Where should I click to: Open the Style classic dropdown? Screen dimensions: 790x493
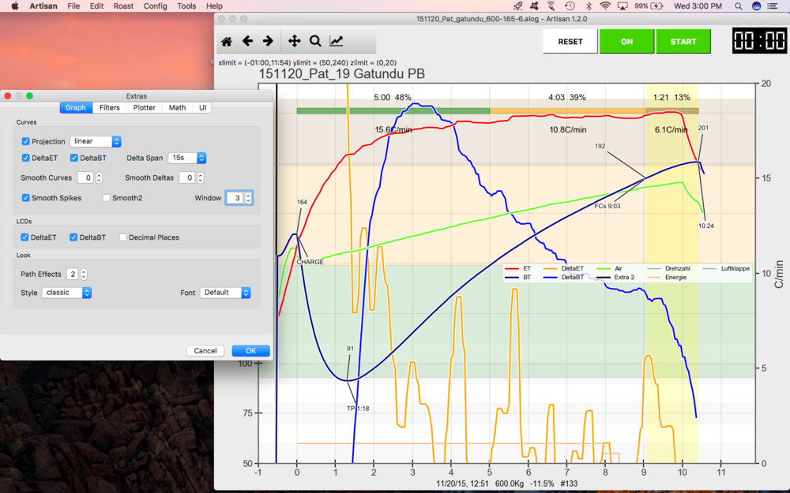click(x=66, y=293)
